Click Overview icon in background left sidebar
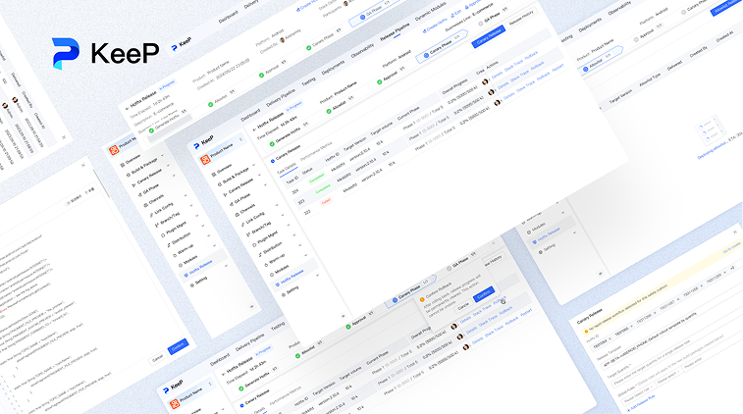 point(123,165)
